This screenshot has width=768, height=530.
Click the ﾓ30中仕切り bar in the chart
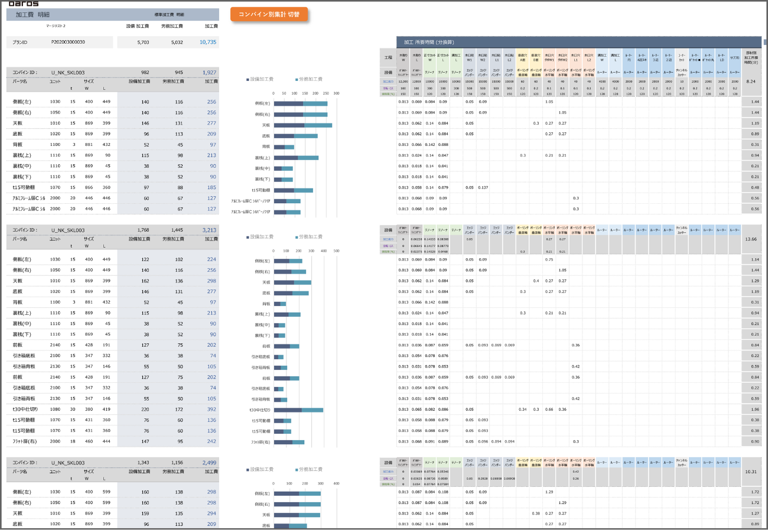coord(298,409)
